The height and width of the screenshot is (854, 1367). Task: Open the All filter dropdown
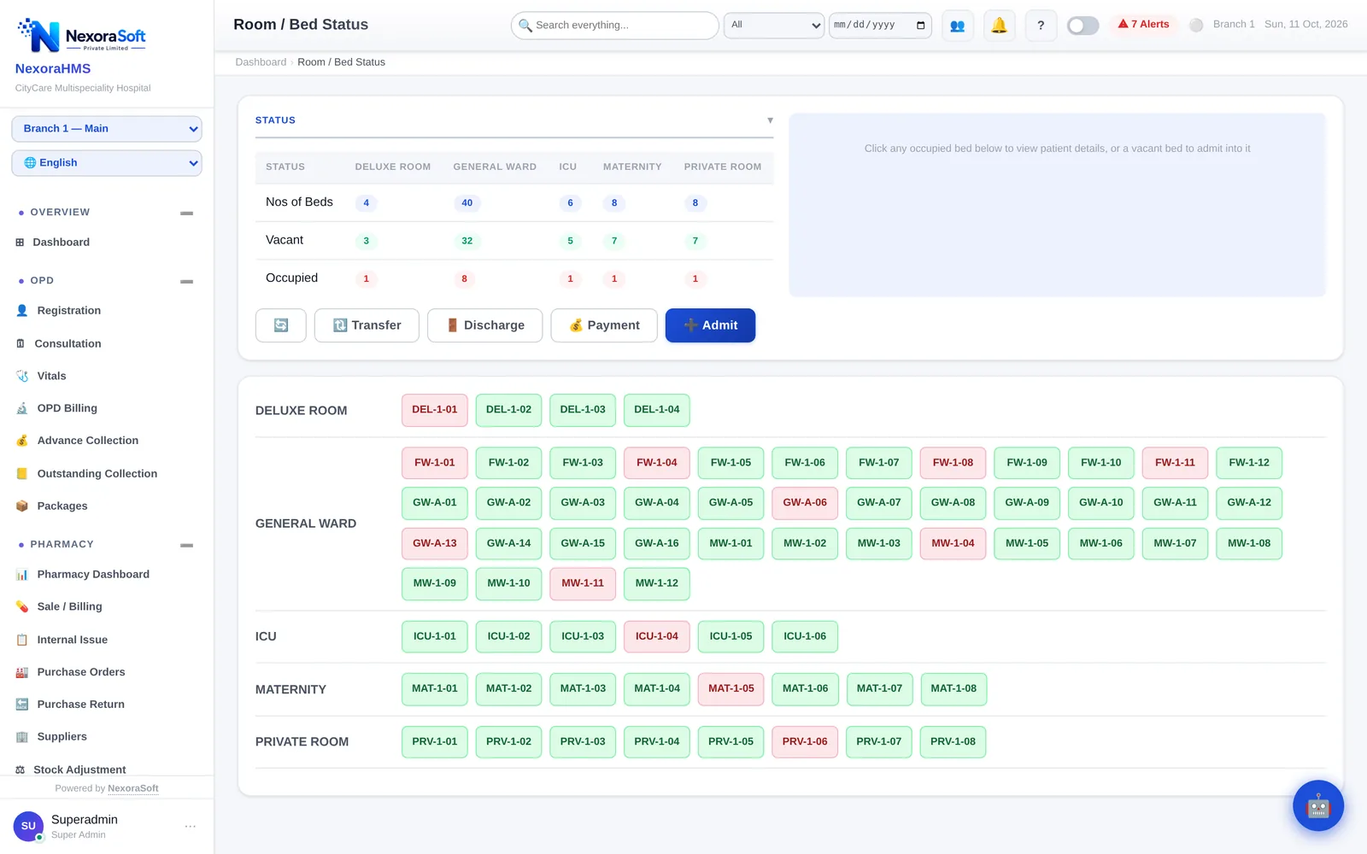[774, 26]
